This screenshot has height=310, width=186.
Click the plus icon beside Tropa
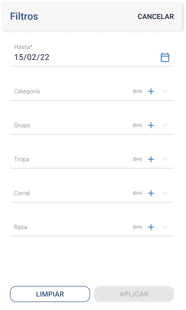pyautogui.click(x=151, y=159)
